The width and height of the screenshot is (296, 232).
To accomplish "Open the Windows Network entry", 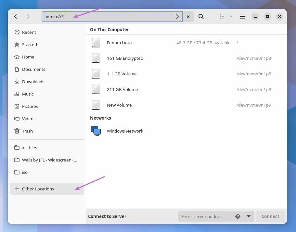I will [x=186, y=131].
